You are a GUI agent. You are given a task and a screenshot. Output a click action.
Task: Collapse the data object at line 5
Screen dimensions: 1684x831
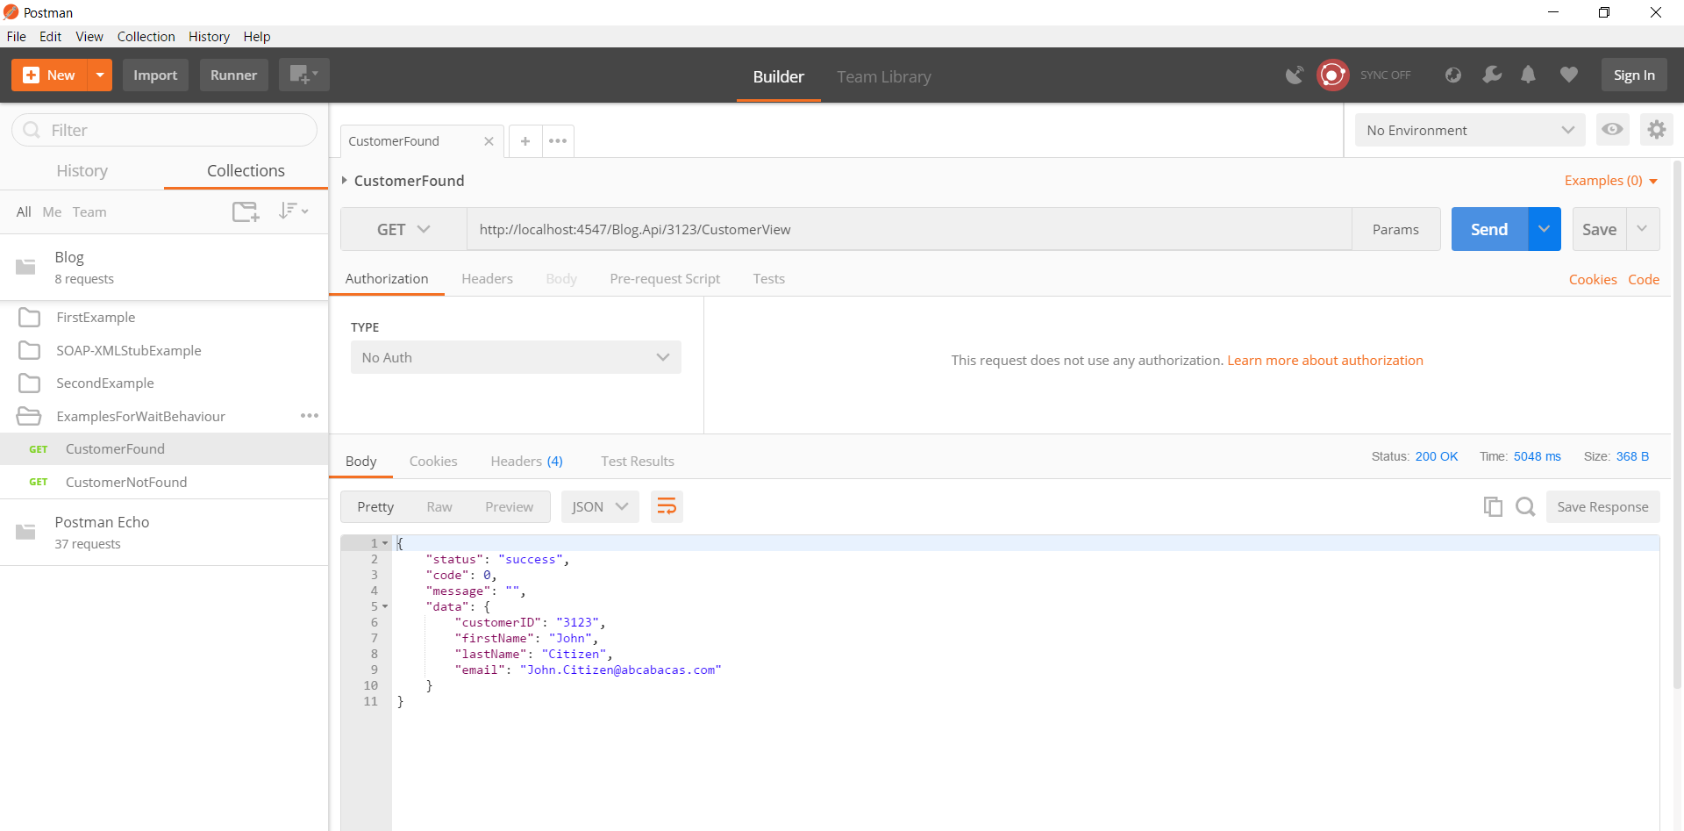pos(385,606)
